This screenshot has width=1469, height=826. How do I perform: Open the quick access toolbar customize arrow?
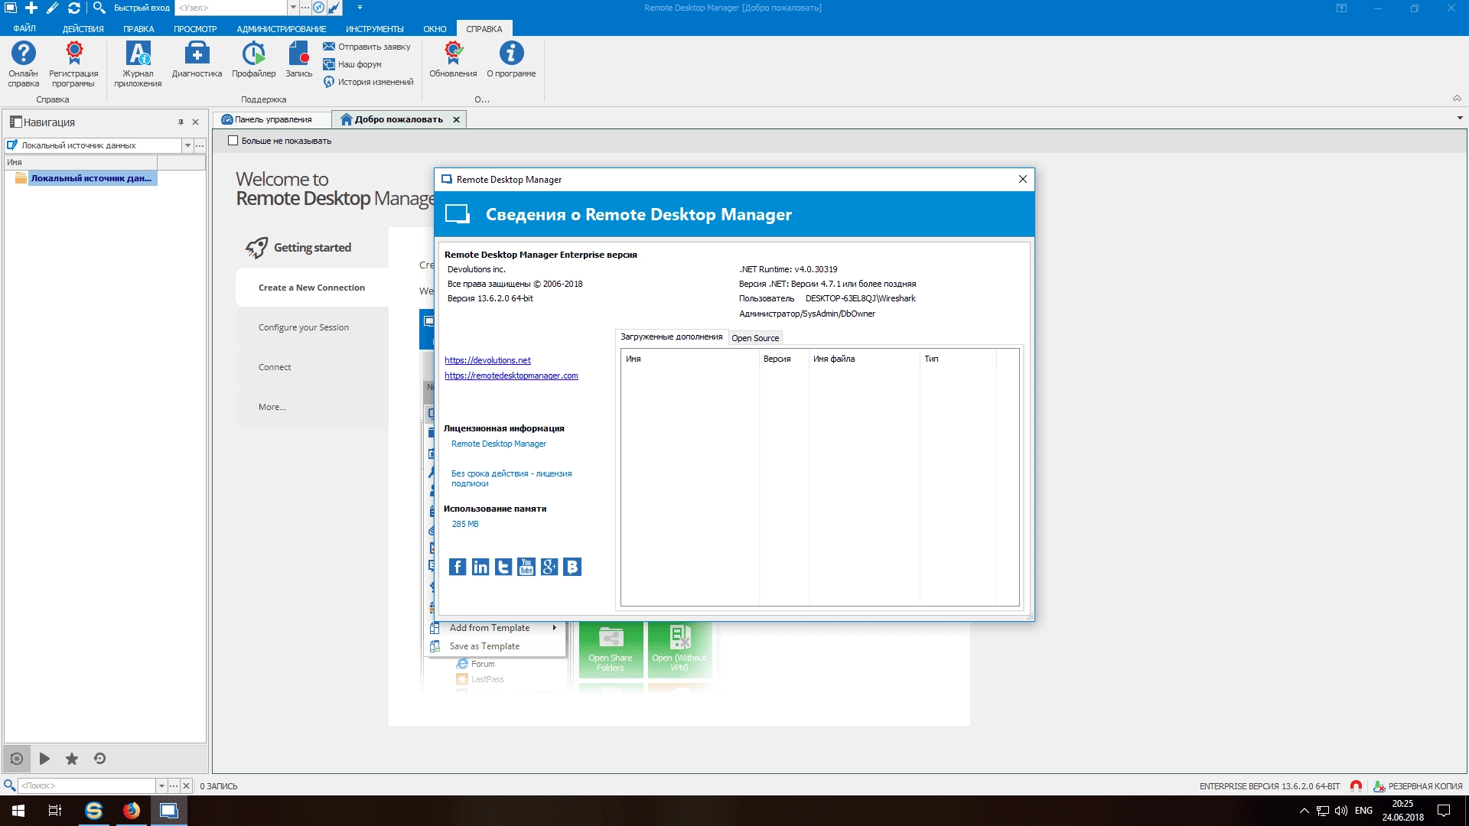tap(360, 8)
